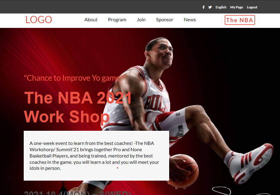Image resolution: width=280 pixels, height=195 pixels.
Task: Open the About menu item
Action: 91,19
